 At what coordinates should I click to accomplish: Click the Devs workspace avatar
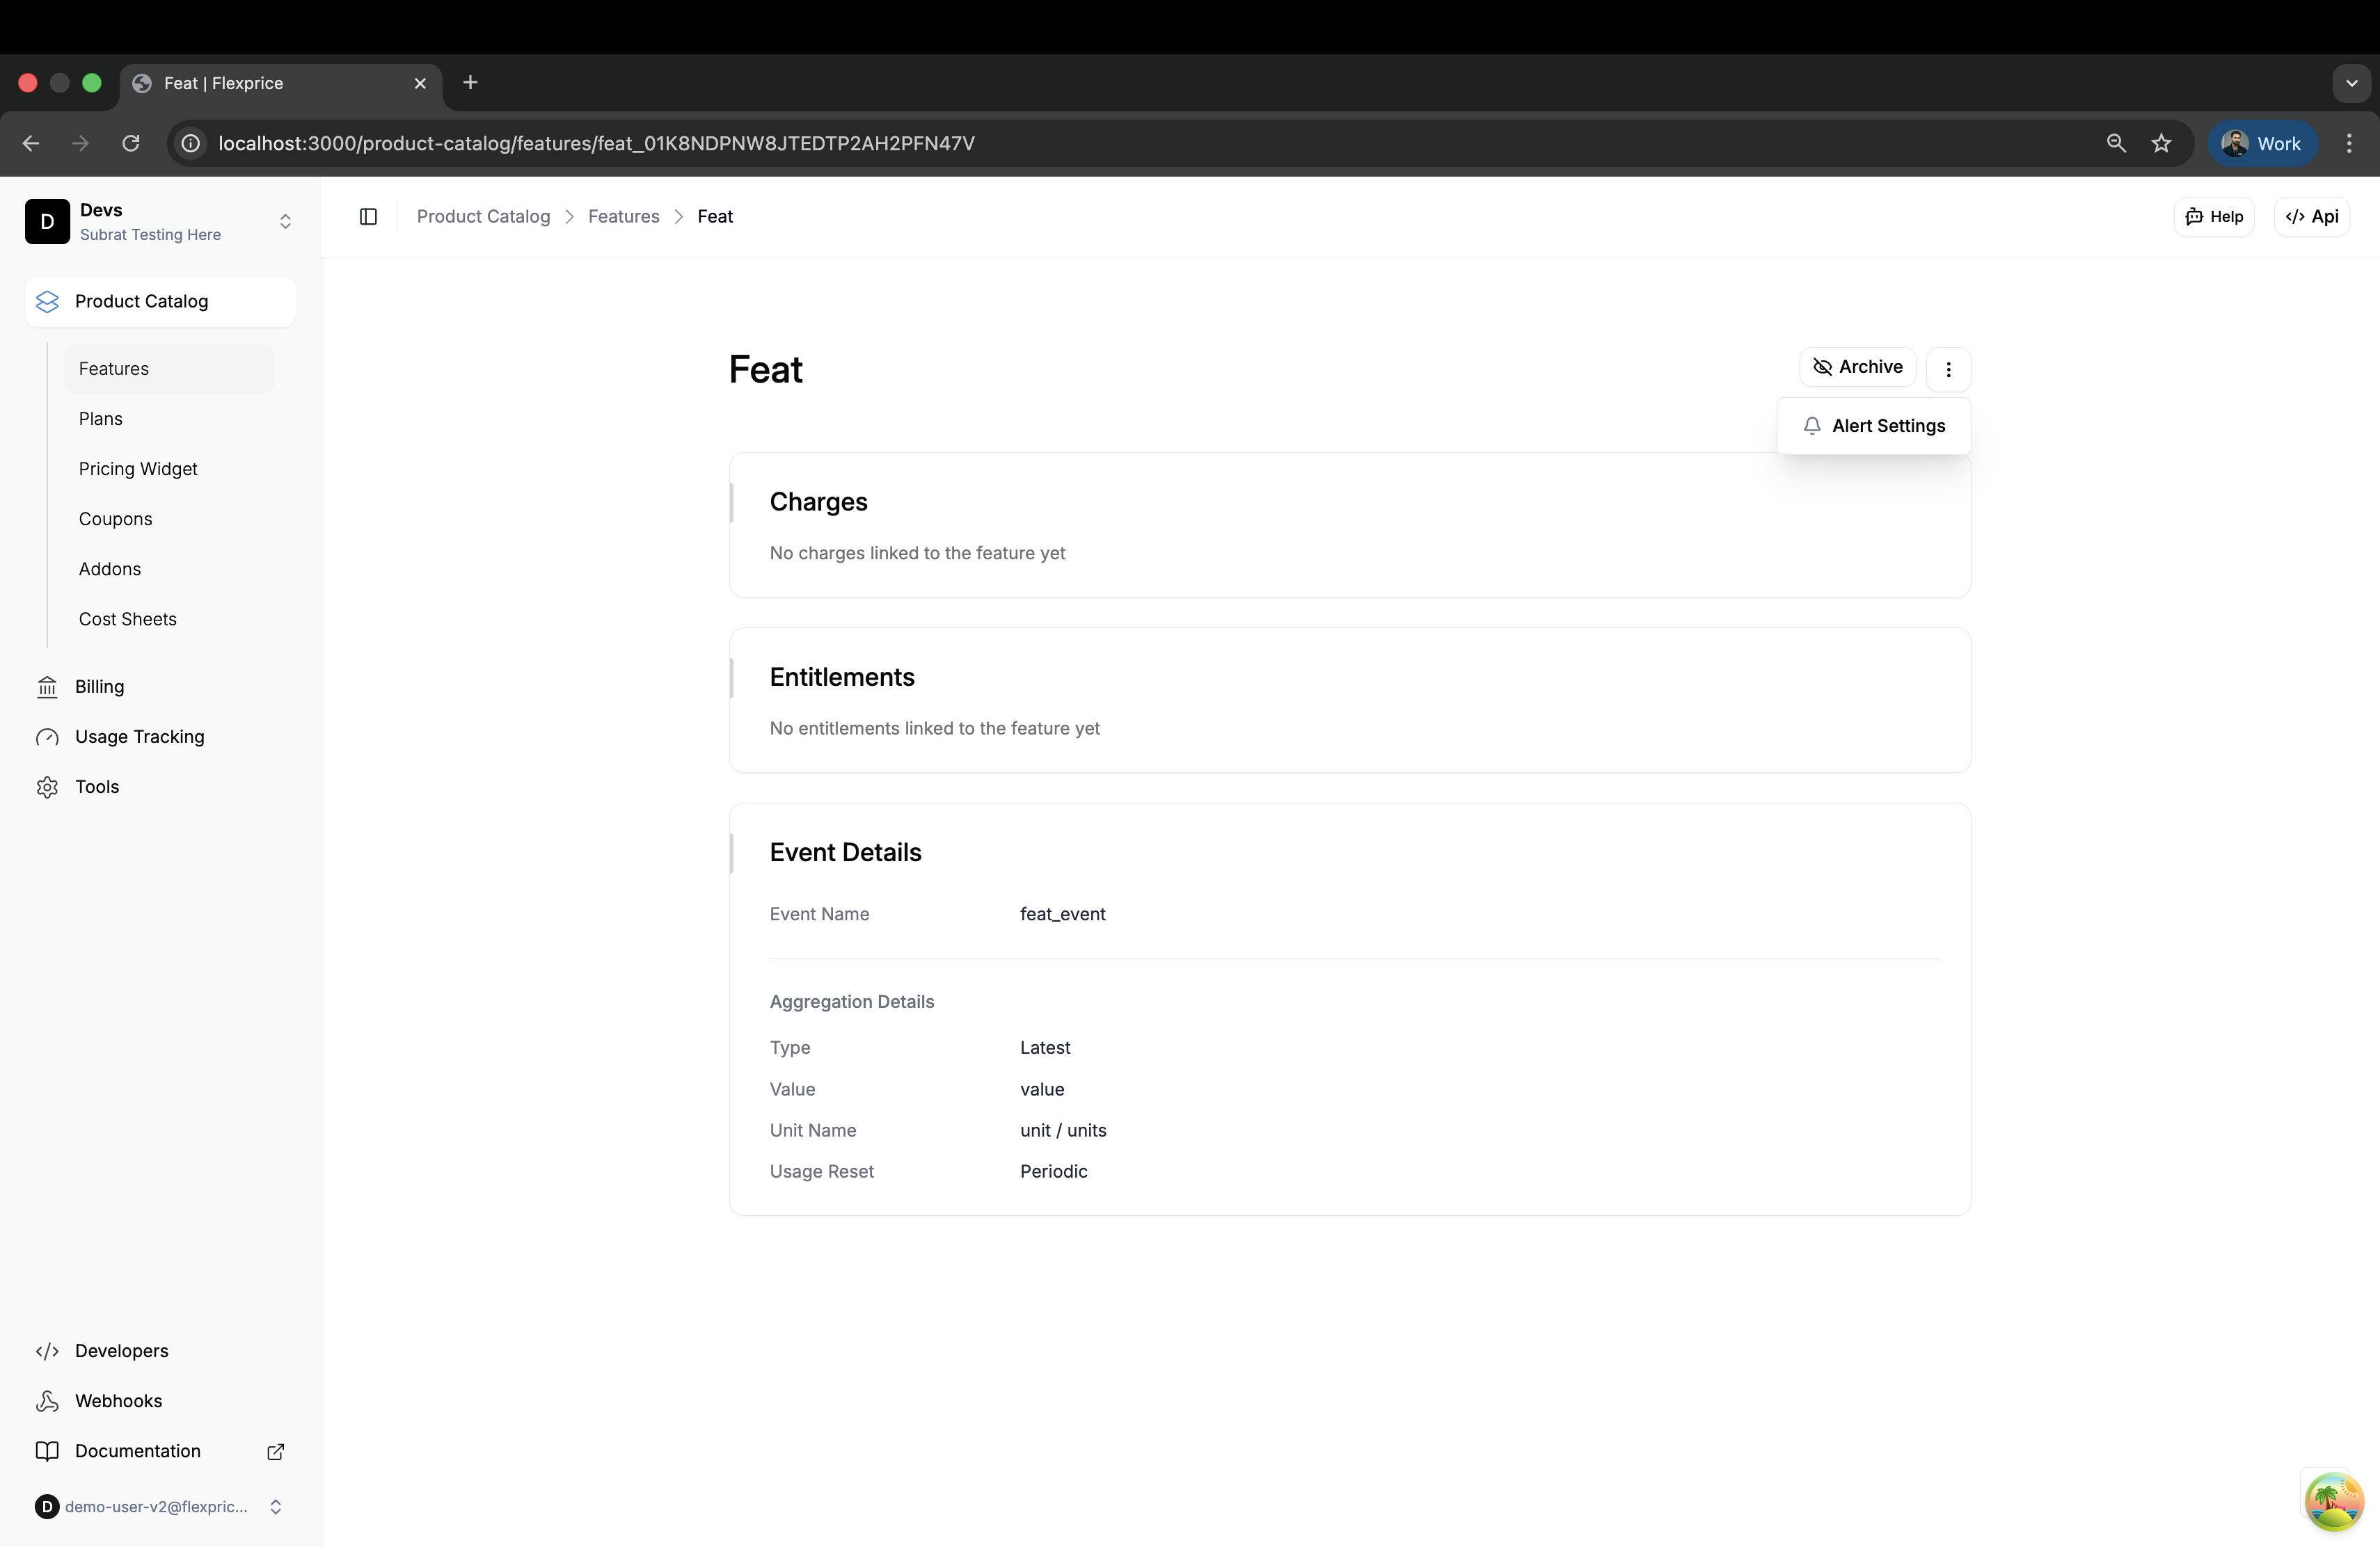tap(47, 221)
